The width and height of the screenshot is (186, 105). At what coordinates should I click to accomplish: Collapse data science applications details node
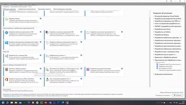pyautogui.click(x=154, y=60)
